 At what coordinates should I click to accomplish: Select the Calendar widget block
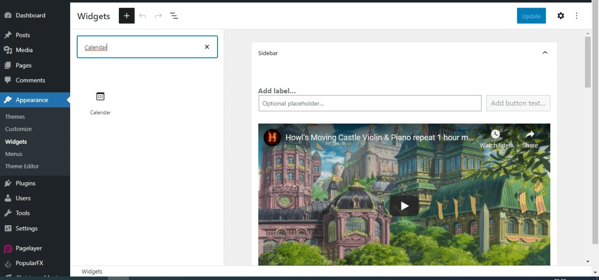(x=100, y=102)
